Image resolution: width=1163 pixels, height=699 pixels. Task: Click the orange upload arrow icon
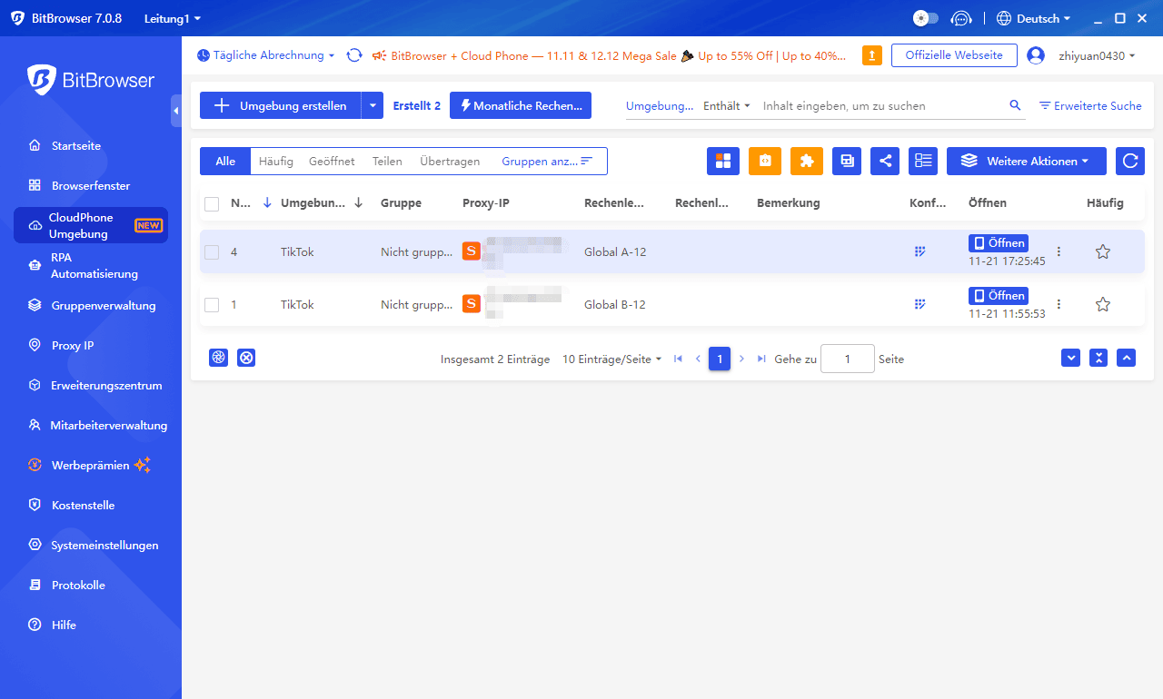[x=871, y=55]
